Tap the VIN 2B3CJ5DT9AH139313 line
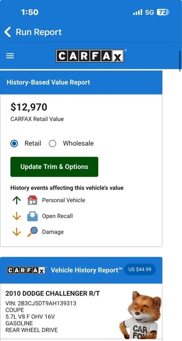This screenshot has height=341, width=182. (x=41, y=304)
